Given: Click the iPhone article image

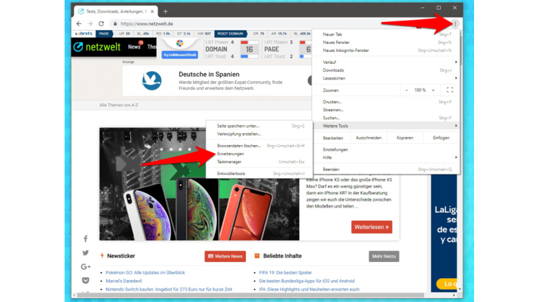Looking at the screenshot, I should (199, 184).
